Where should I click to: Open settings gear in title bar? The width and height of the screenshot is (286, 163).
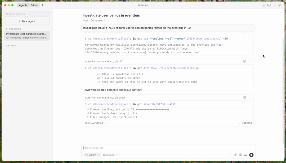280,5
